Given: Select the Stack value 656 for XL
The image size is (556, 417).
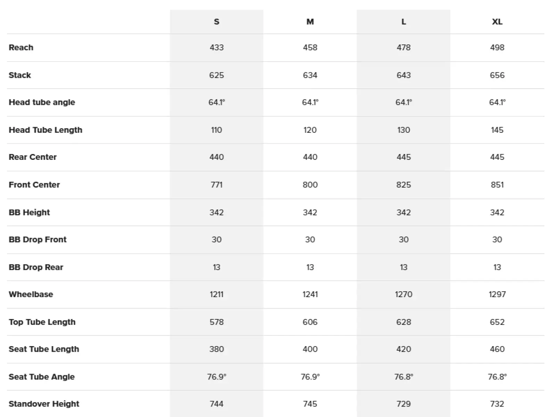Looking at the screenshot, I should (x=497, y=75).
